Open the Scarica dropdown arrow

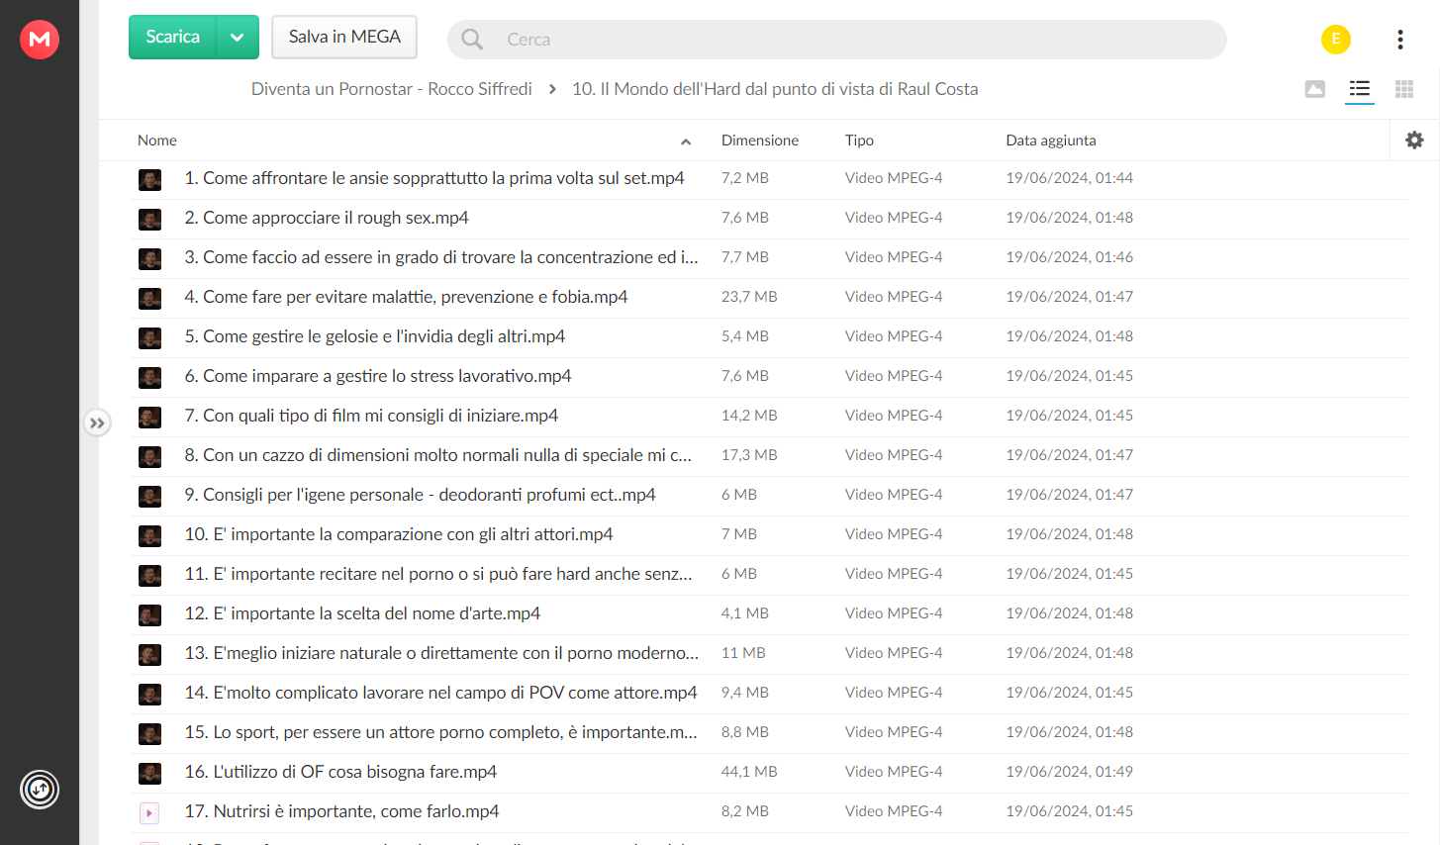(x=238, y=38)
